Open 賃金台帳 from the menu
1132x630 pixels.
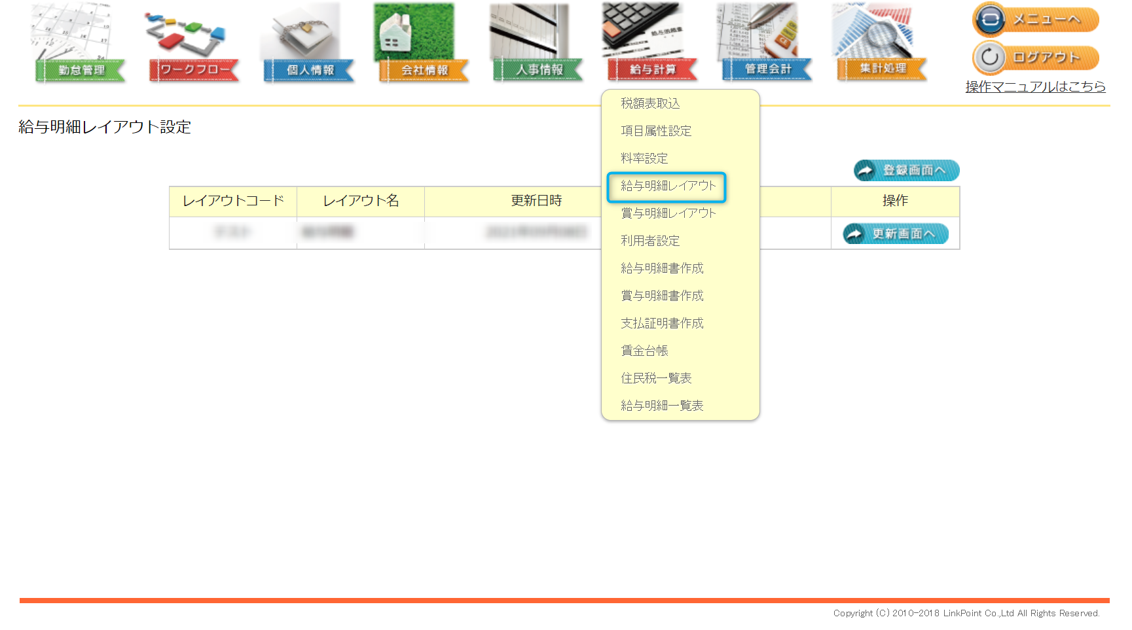click(x=644, y=351)
